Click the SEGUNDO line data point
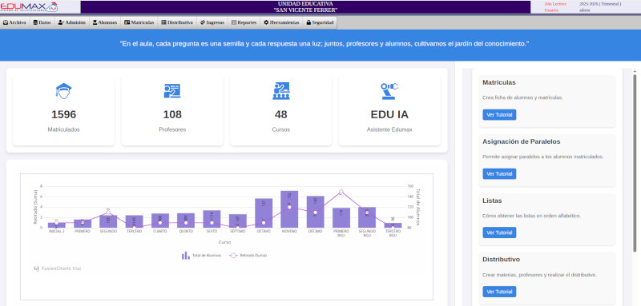Viewport: 641px width, 306px height. pyautogui.click(x=108, y=213)
